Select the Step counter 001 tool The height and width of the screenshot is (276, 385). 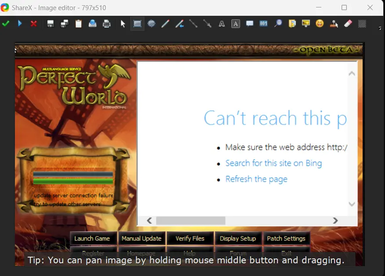click(x=263, y=24)
